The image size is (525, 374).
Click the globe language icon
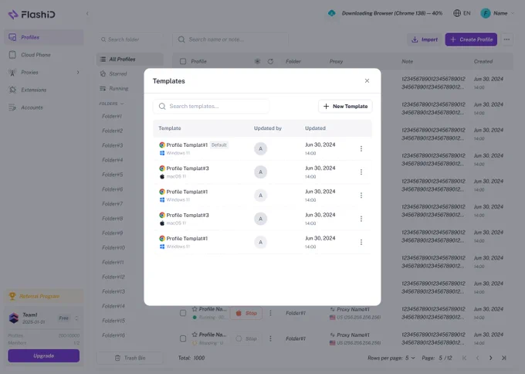click(457, 13)
